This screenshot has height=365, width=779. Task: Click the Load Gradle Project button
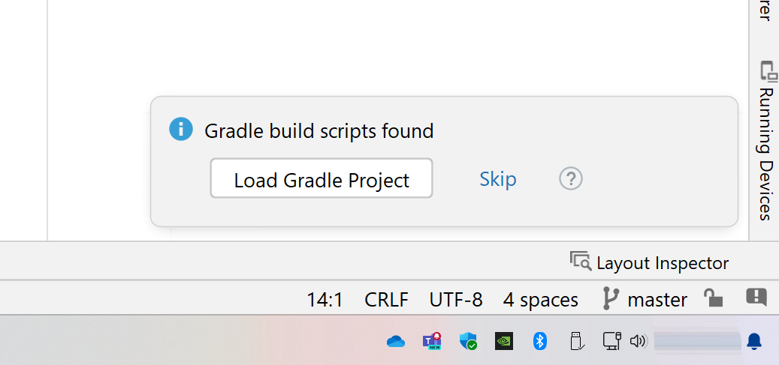point(321,179)
